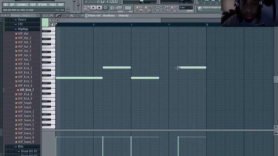
Task: Click the HIP_Snare sample icon
Action: 16,107
